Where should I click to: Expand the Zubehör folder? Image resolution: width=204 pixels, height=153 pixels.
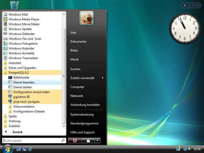click(x=32, y=126)
